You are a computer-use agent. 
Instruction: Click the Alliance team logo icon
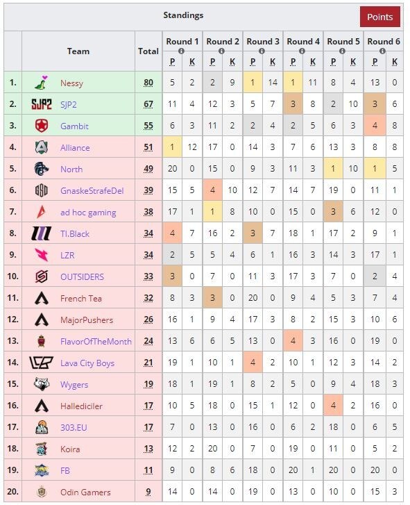42,147
